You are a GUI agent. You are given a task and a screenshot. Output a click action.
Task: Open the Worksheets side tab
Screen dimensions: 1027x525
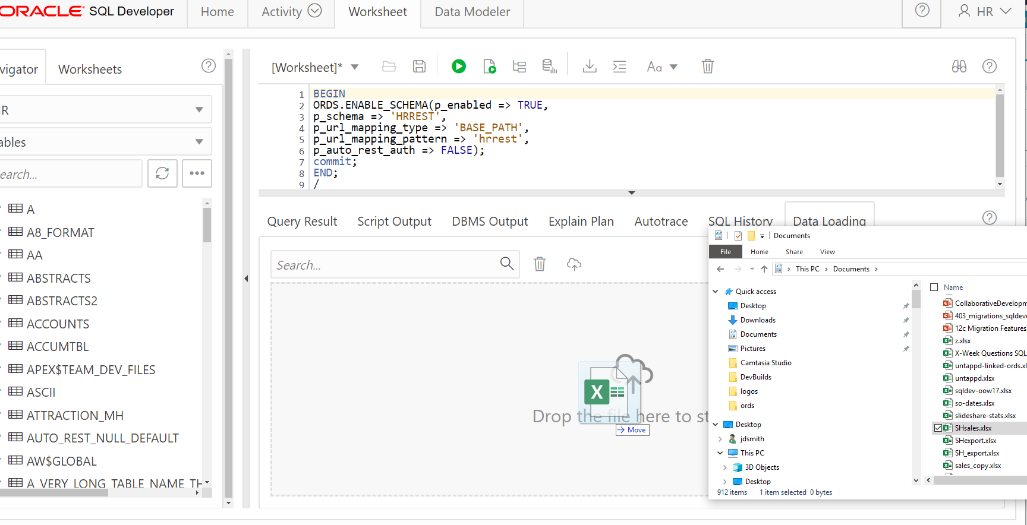click(90, 69)
